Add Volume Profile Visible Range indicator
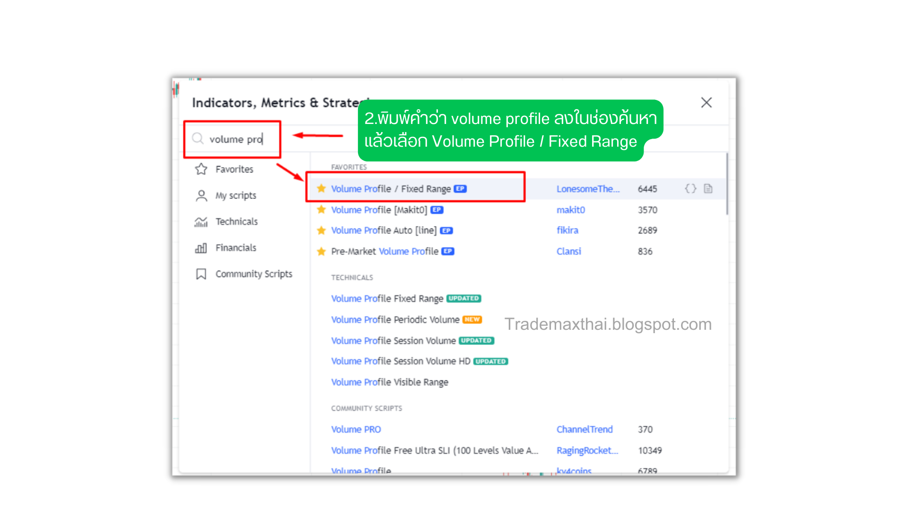908x511 pixels. 389,382
